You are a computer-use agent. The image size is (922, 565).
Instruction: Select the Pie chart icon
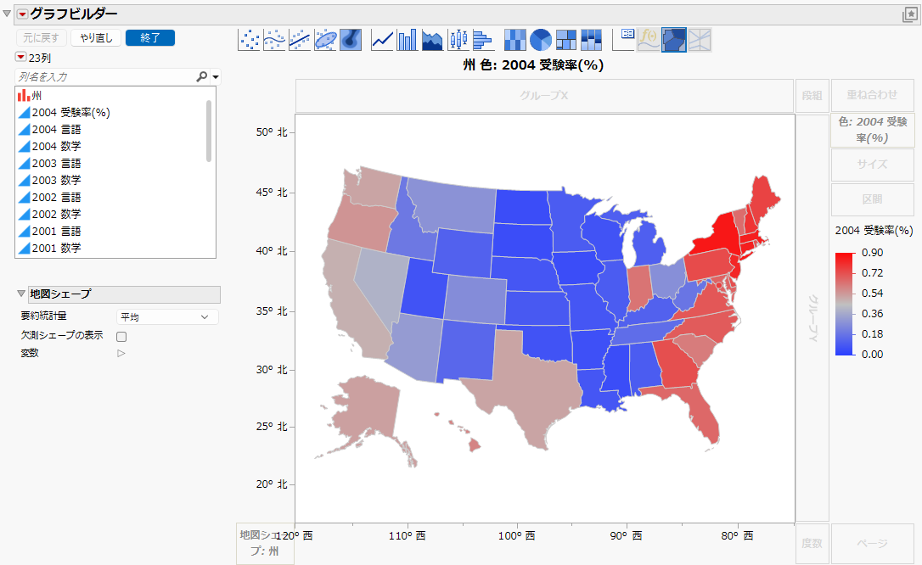click(x=541, y=40)
